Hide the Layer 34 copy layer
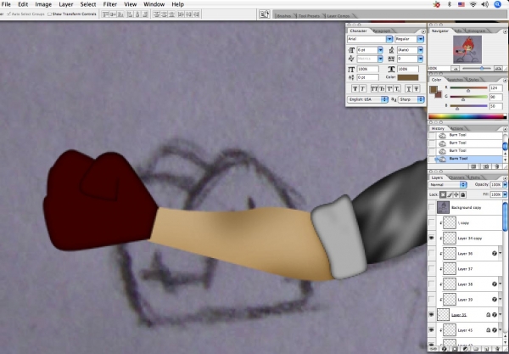The height and width of the screenshot is (354, 509). click(x=432, y=238)
